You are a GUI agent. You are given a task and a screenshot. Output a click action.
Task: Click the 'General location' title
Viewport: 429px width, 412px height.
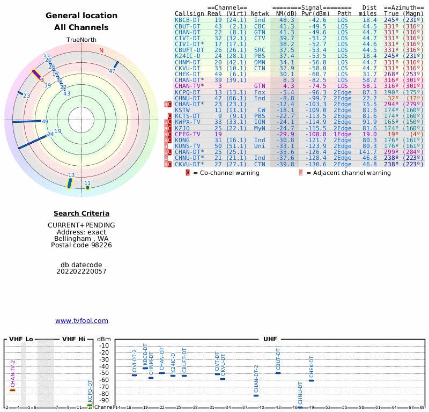click(82, 16)
